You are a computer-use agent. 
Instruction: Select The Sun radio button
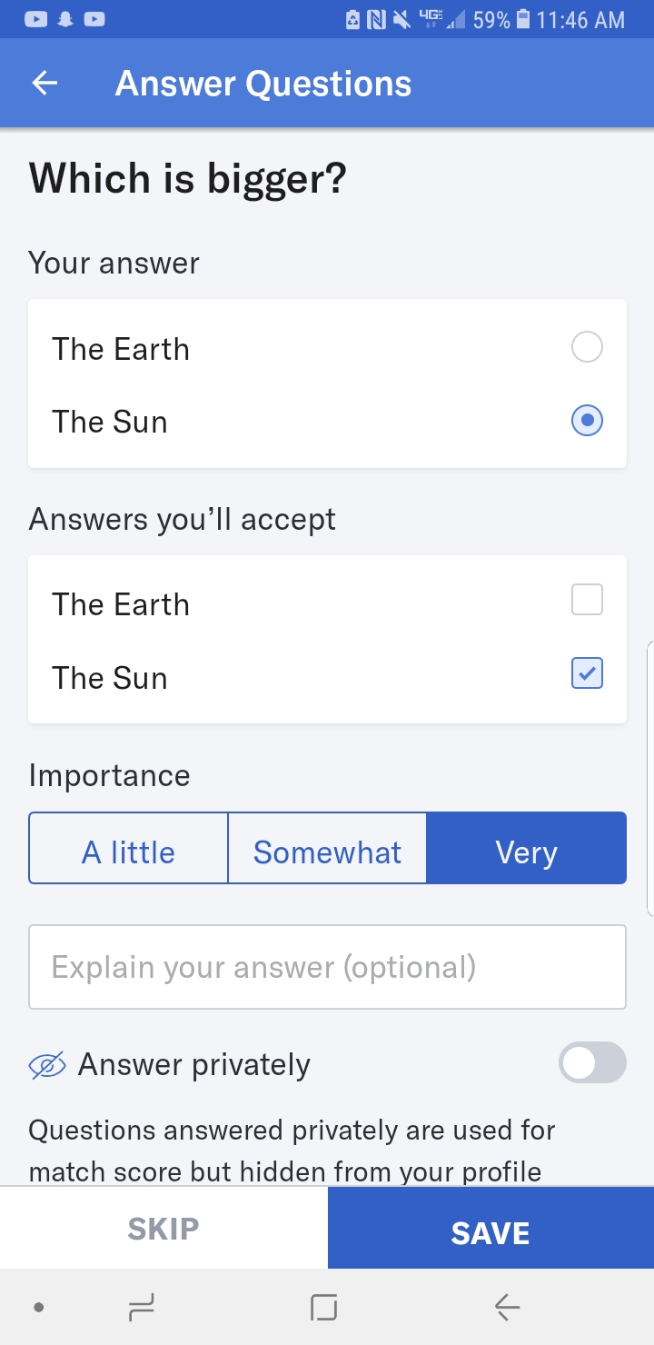coord(587,421)
